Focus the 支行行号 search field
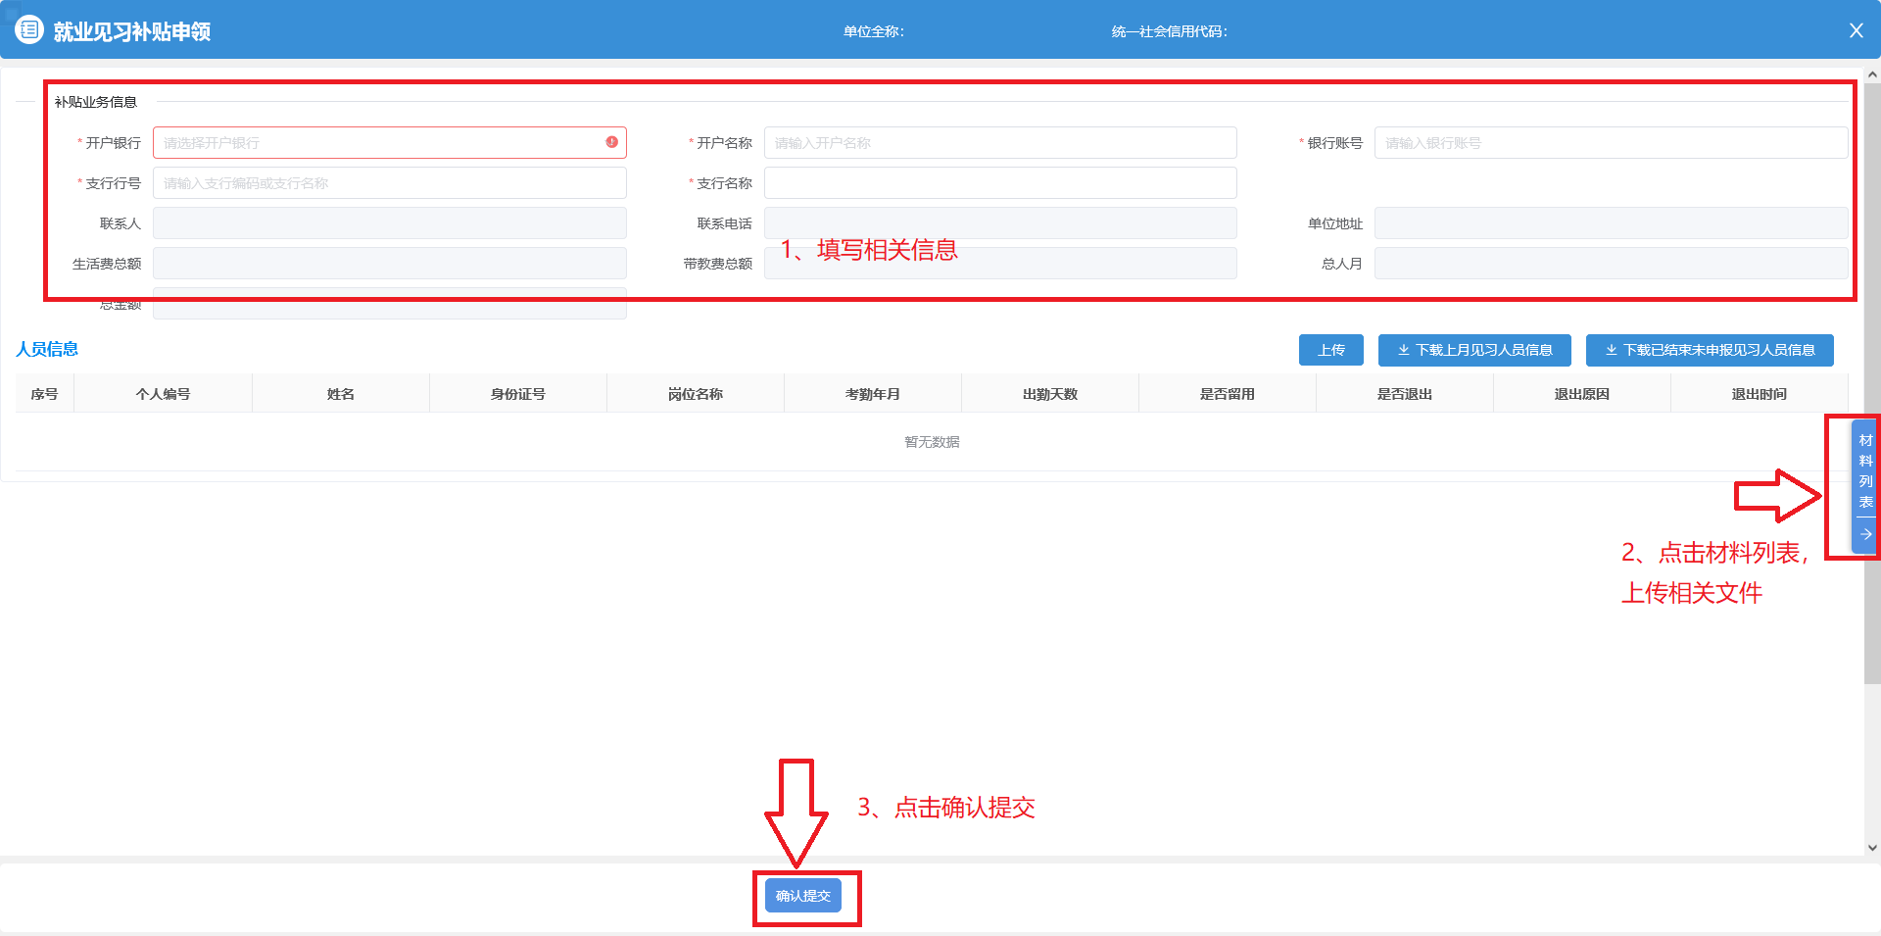This screenshot has height=936, width=1881. coord(389,183)
